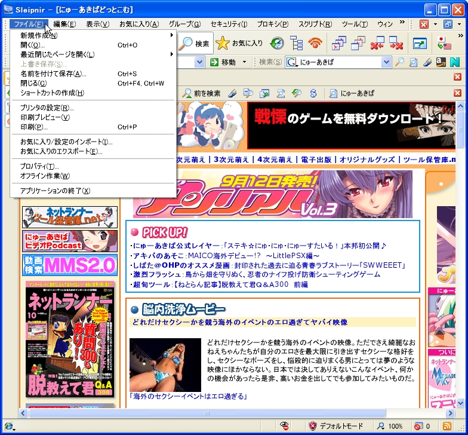Click the privacy eye icon in status bar
The height and width of the screenshot is (435, 468).
tap(284, 425)
